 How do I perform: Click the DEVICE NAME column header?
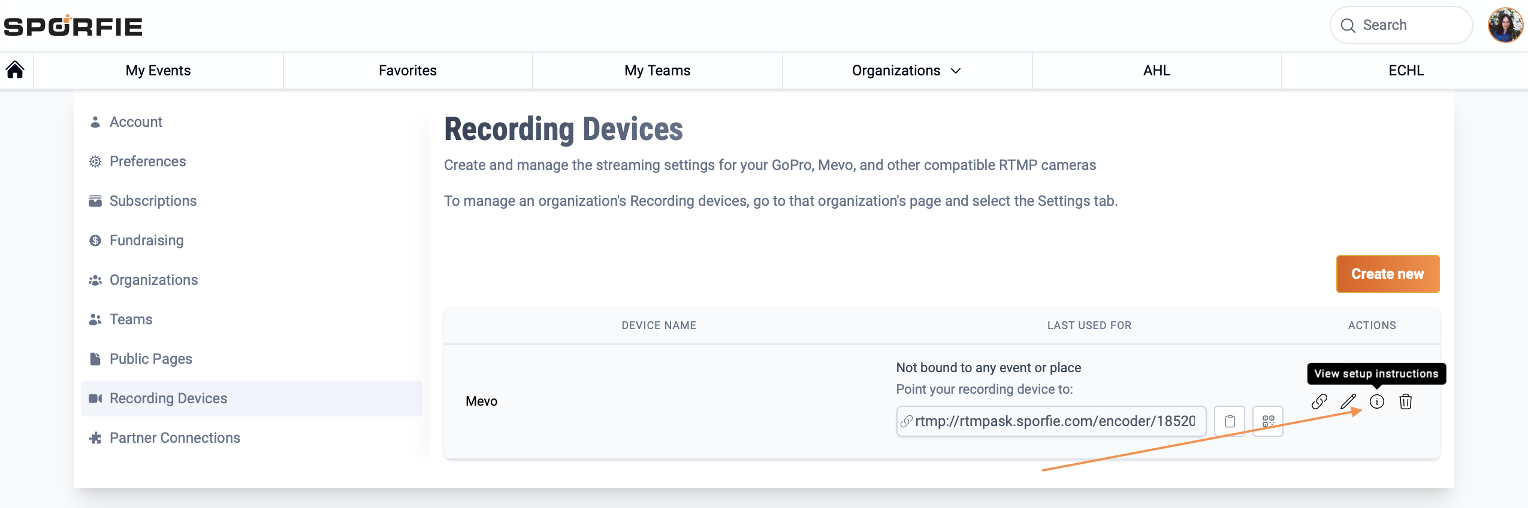point(659,326)
